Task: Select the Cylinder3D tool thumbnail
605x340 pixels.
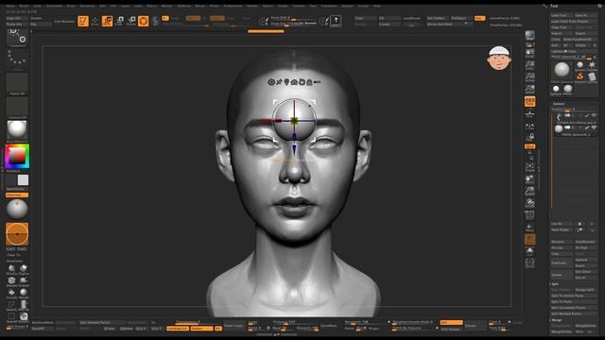Action: [592, 77]
